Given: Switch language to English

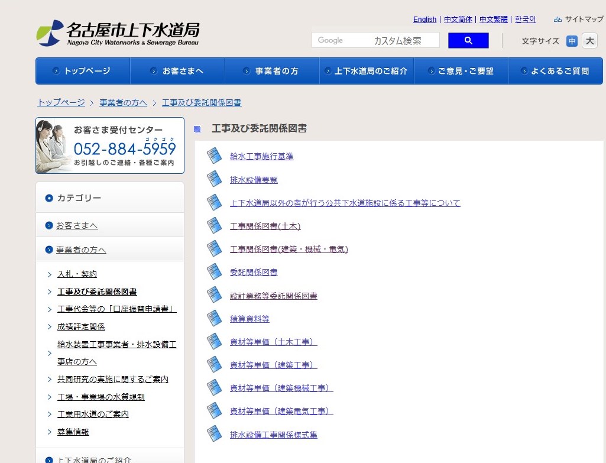Looking at the screenshot, I should coord(424,20).
